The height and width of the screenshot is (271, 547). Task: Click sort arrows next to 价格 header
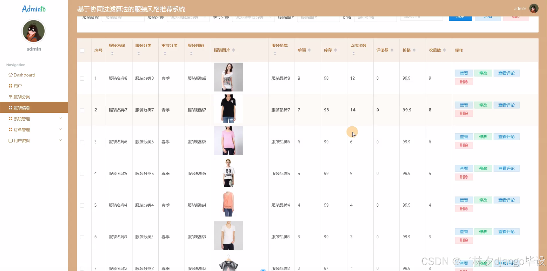[414, 50]
